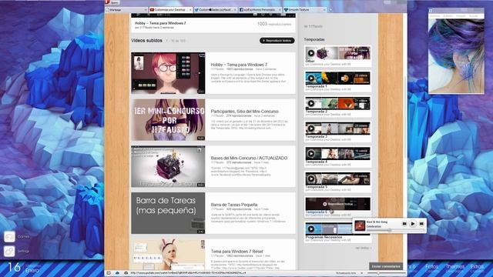The image size is (493, 277).
Task: Open the Mini-Concurso por 117Fausto thumbnail
Action: point(168,120)
